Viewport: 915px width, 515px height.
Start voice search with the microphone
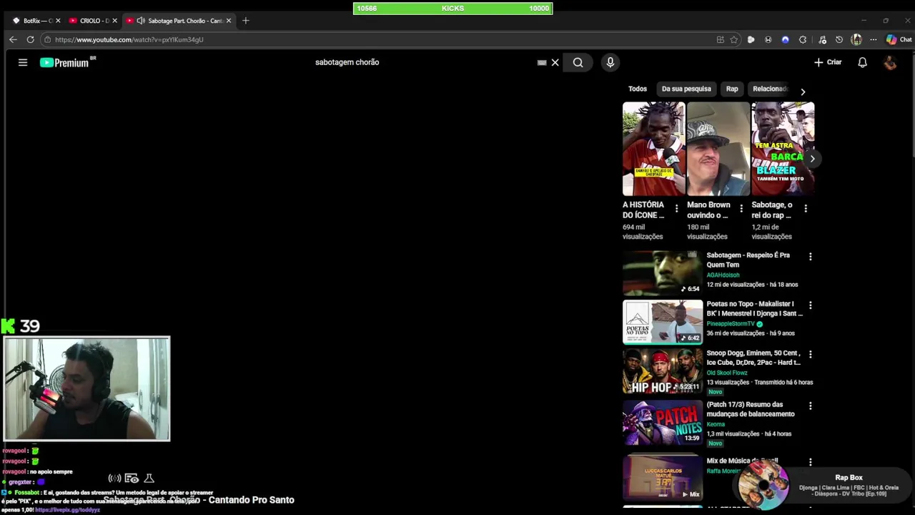click(x=610, y=62)
